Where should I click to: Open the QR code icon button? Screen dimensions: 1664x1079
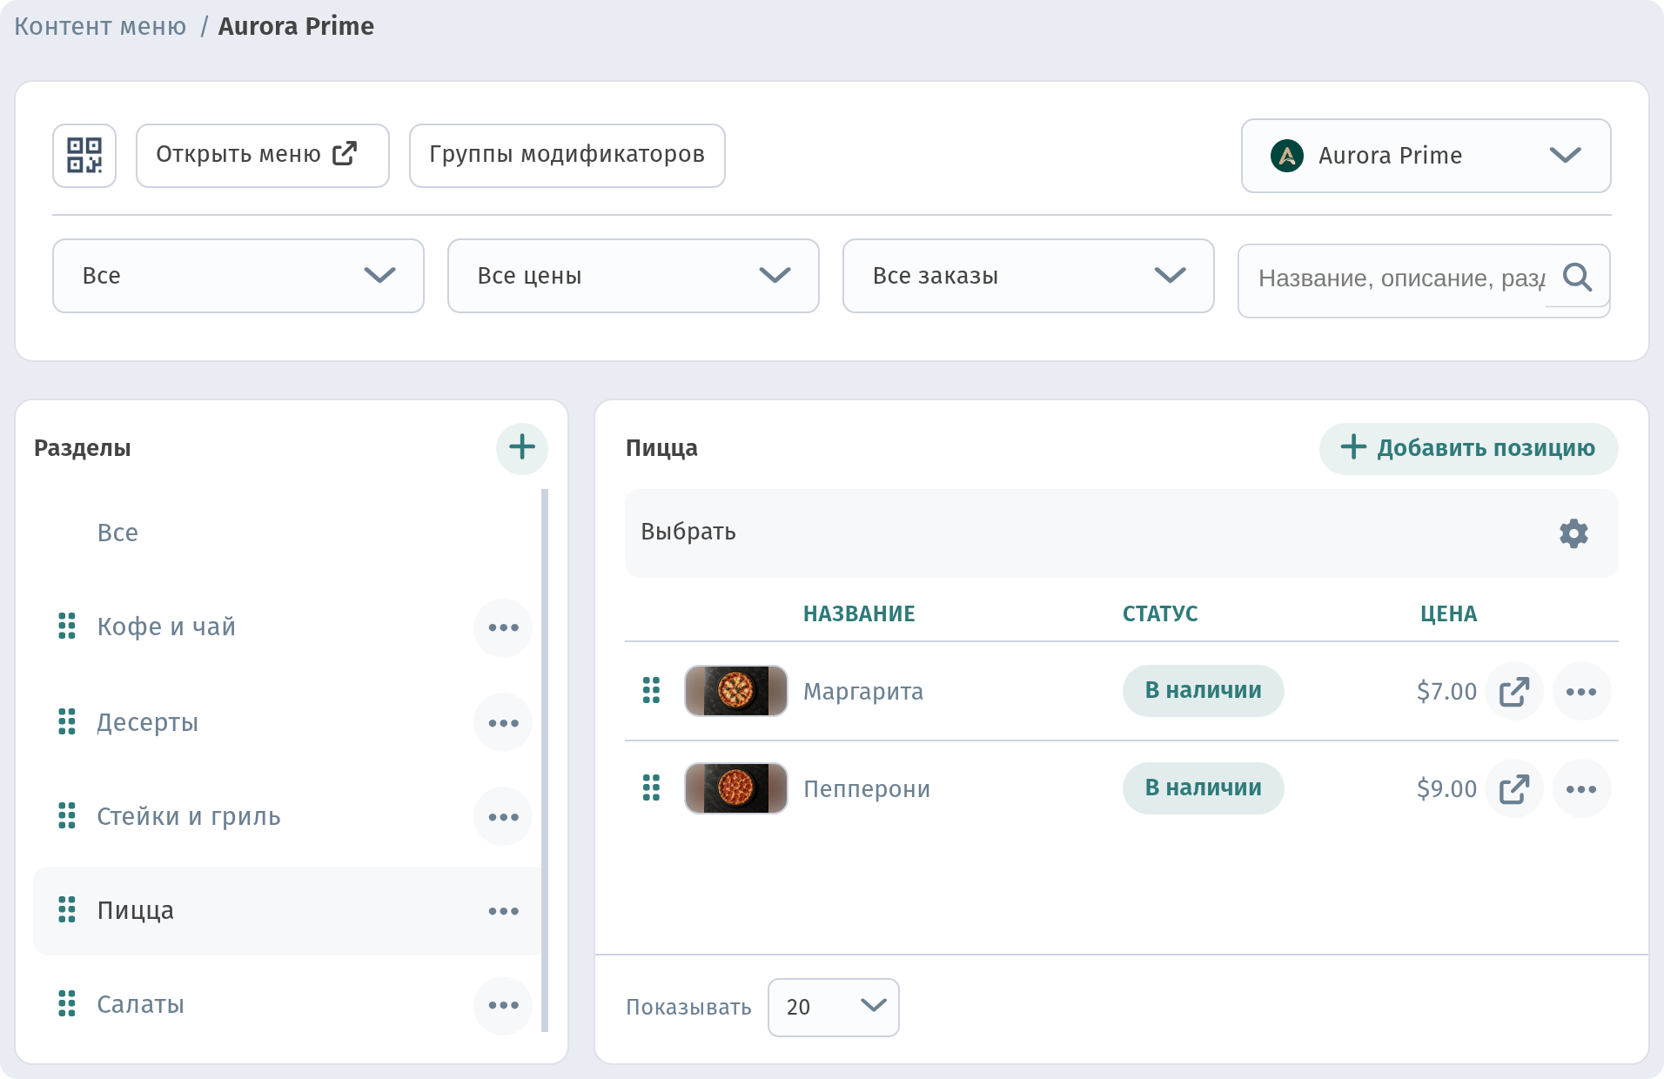tap(84, 156)
